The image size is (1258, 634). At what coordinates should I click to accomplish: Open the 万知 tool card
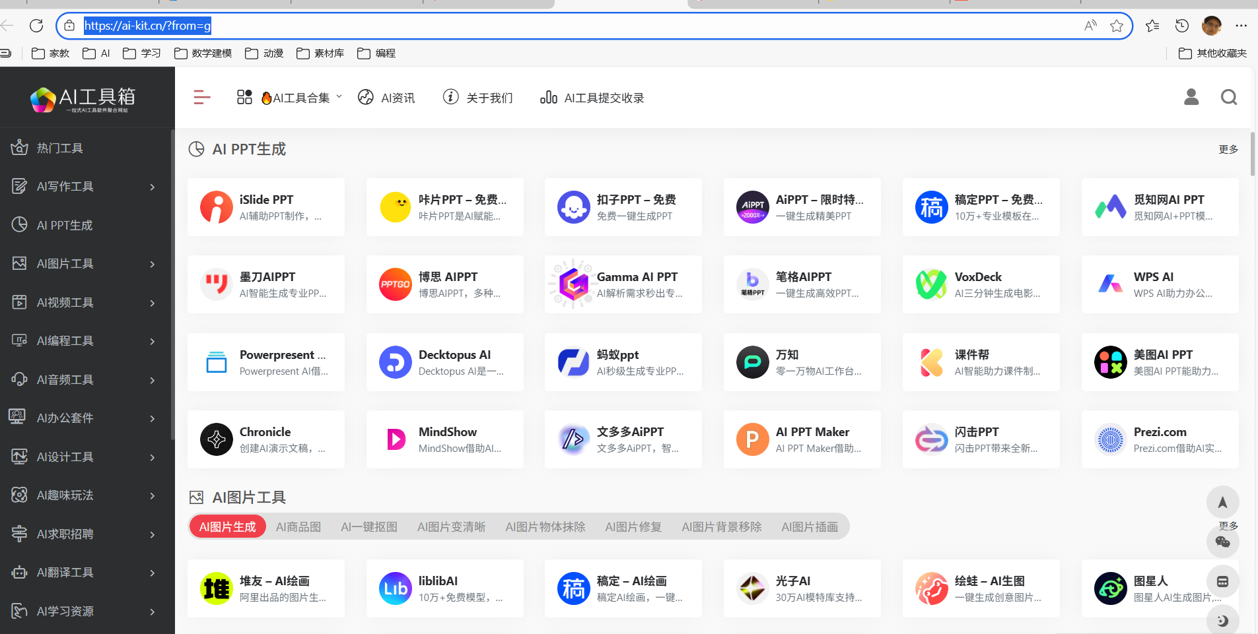coord(802,362)
